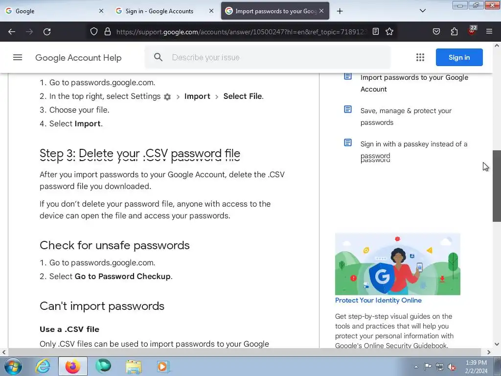Open the Google Account Help main menu
This screenshot has width=501, height=376.
point(18,58)
